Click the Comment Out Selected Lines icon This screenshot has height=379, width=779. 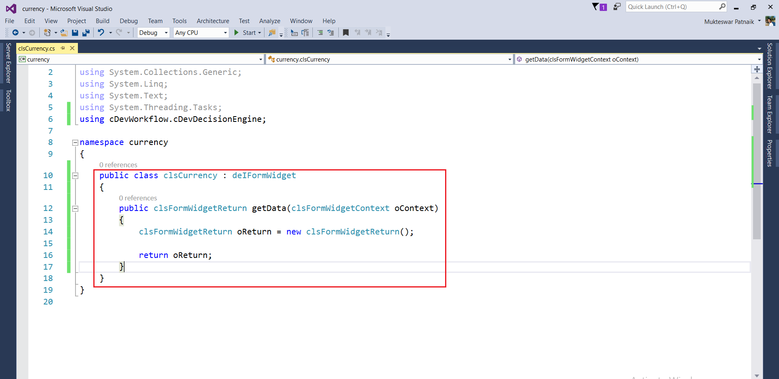point(320,33)
